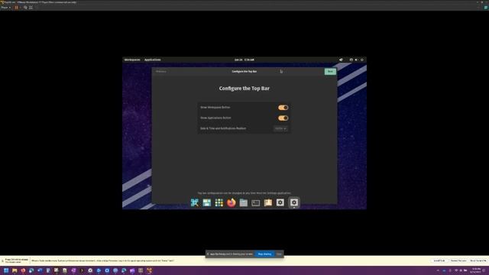The height and width of the screenshot is (275, 489).
Task: Toggle the Show Applications Button switch
Action: (x=283, y=118)
